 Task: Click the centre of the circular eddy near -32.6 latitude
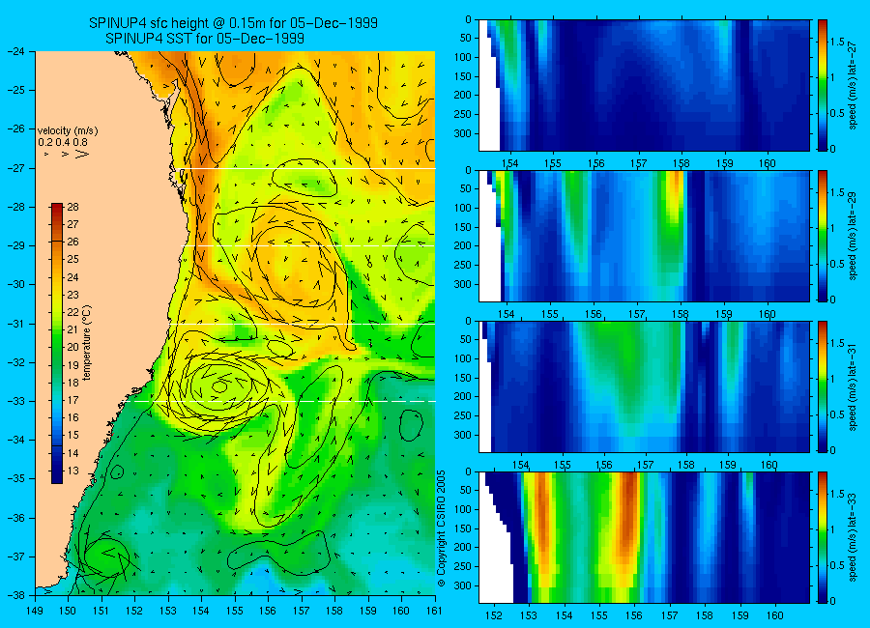219,386
